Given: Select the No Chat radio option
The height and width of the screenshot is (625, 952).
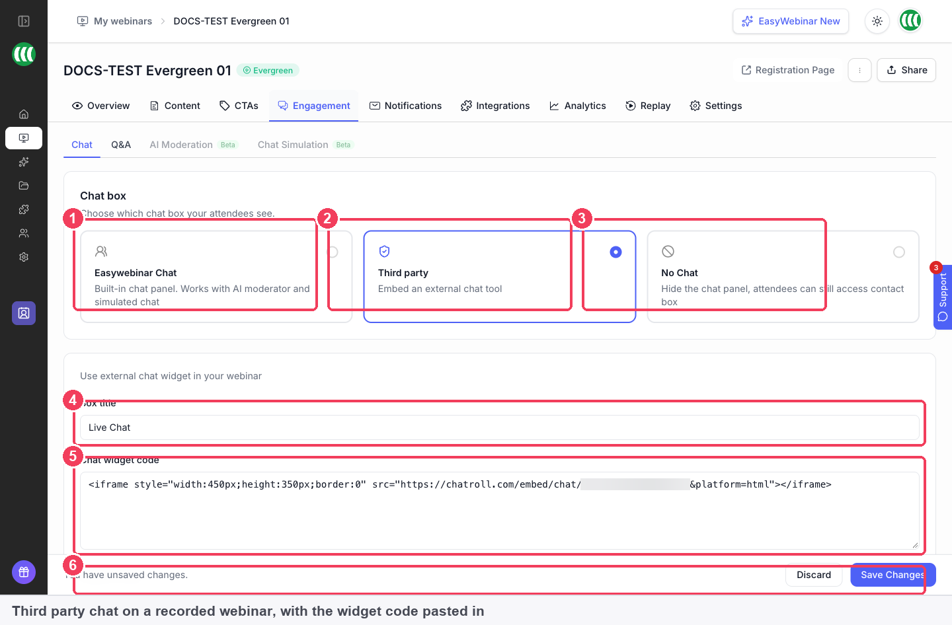Looking at the screenshot, I should pos(899,252).
